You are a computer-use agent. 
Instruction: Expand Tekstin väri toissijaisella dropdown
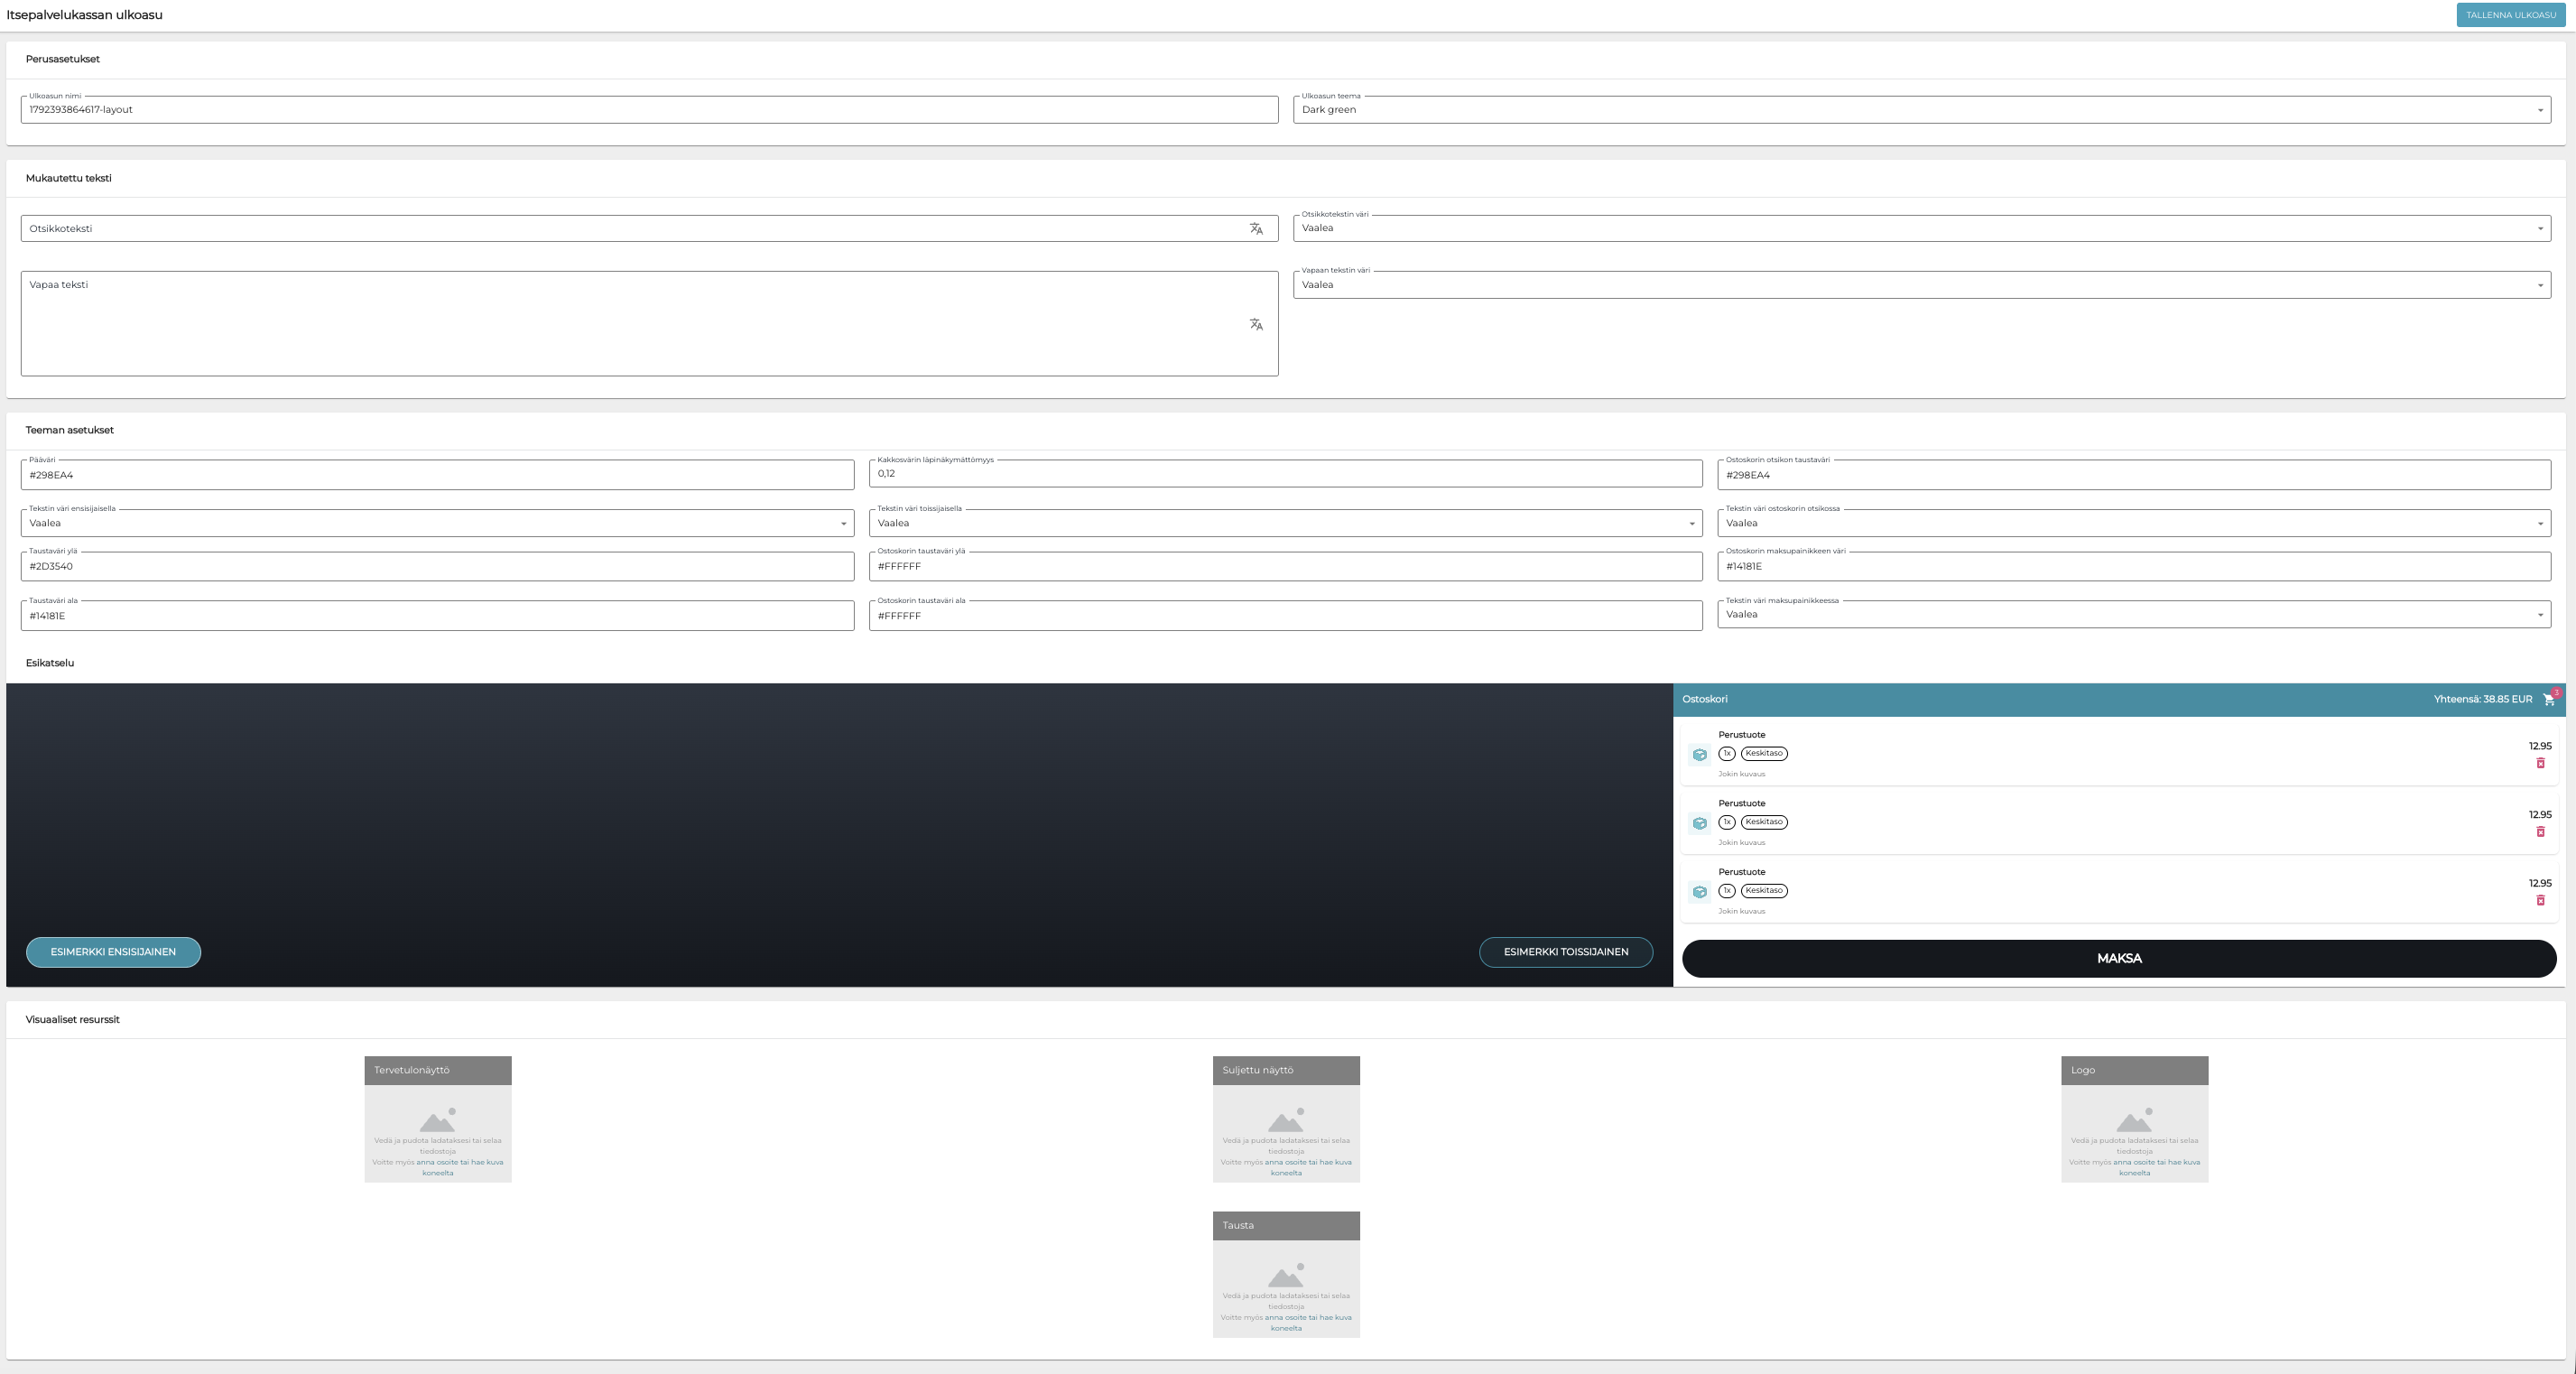click(x=1285, y=523)
